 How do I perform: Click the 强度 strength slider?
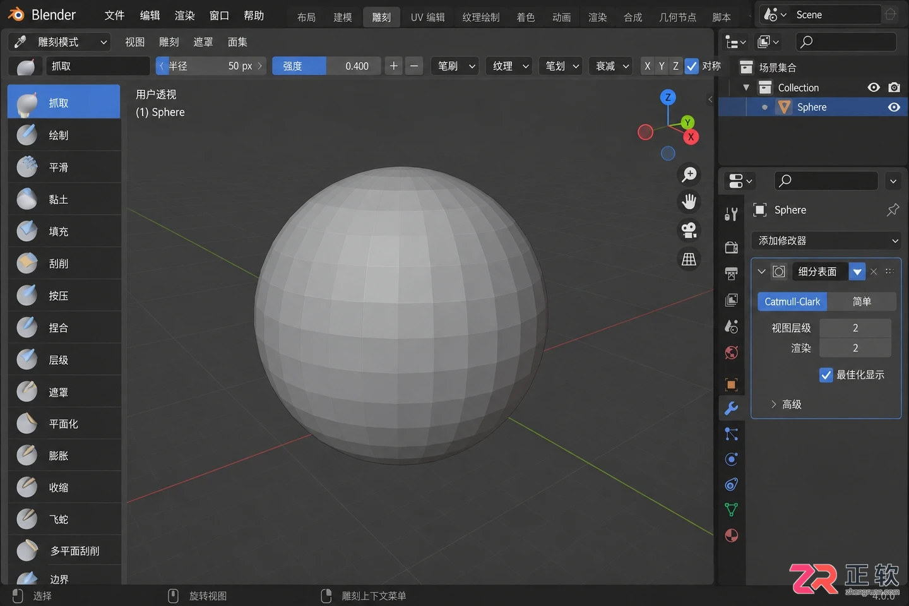click(326, 66)
